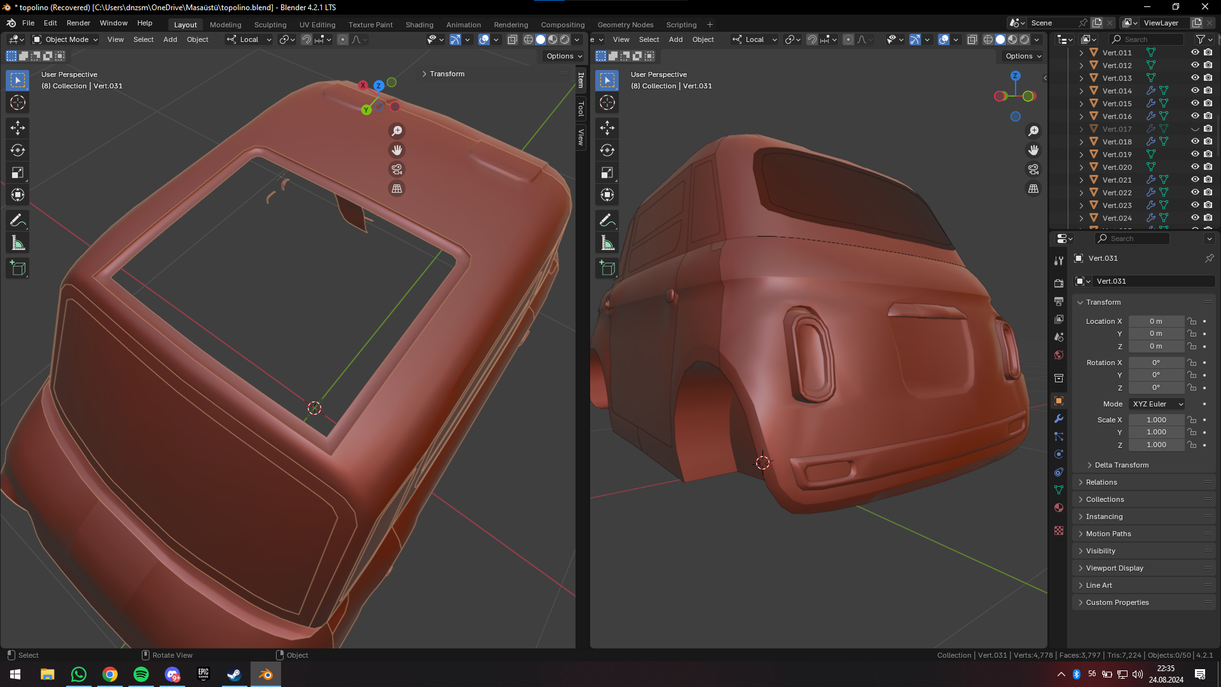Select the Cursor tool in right viewport
Image resolution: width=1221 pixels, height=687 pixels.
pyautogui.click(x=607, y=102)
